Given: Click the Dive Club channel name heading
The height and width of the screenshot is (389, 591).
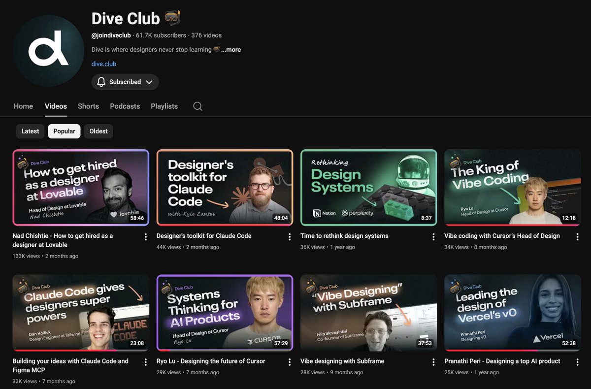Looking at the screenshot, I should pyautogui.click(x=126, y=19).
